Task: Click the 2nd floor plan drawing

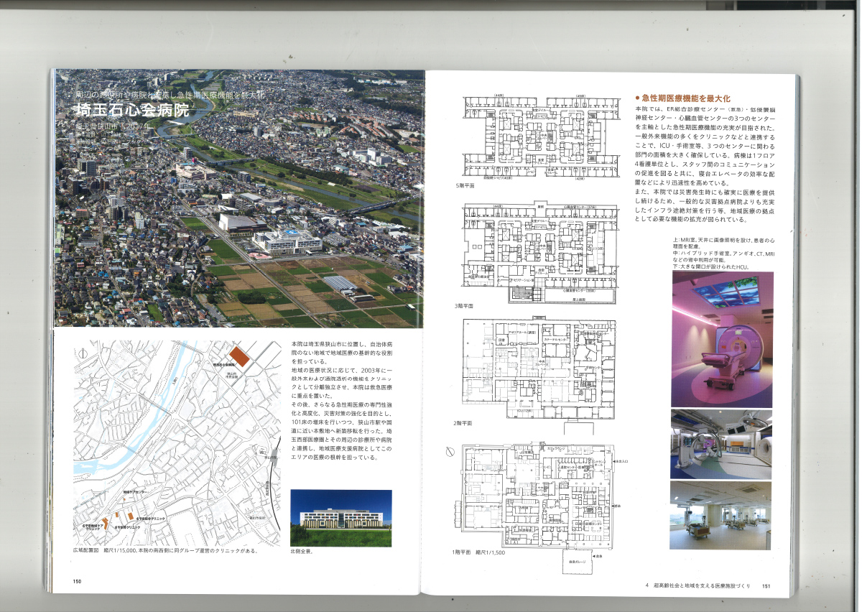Action: coord(539,368)
